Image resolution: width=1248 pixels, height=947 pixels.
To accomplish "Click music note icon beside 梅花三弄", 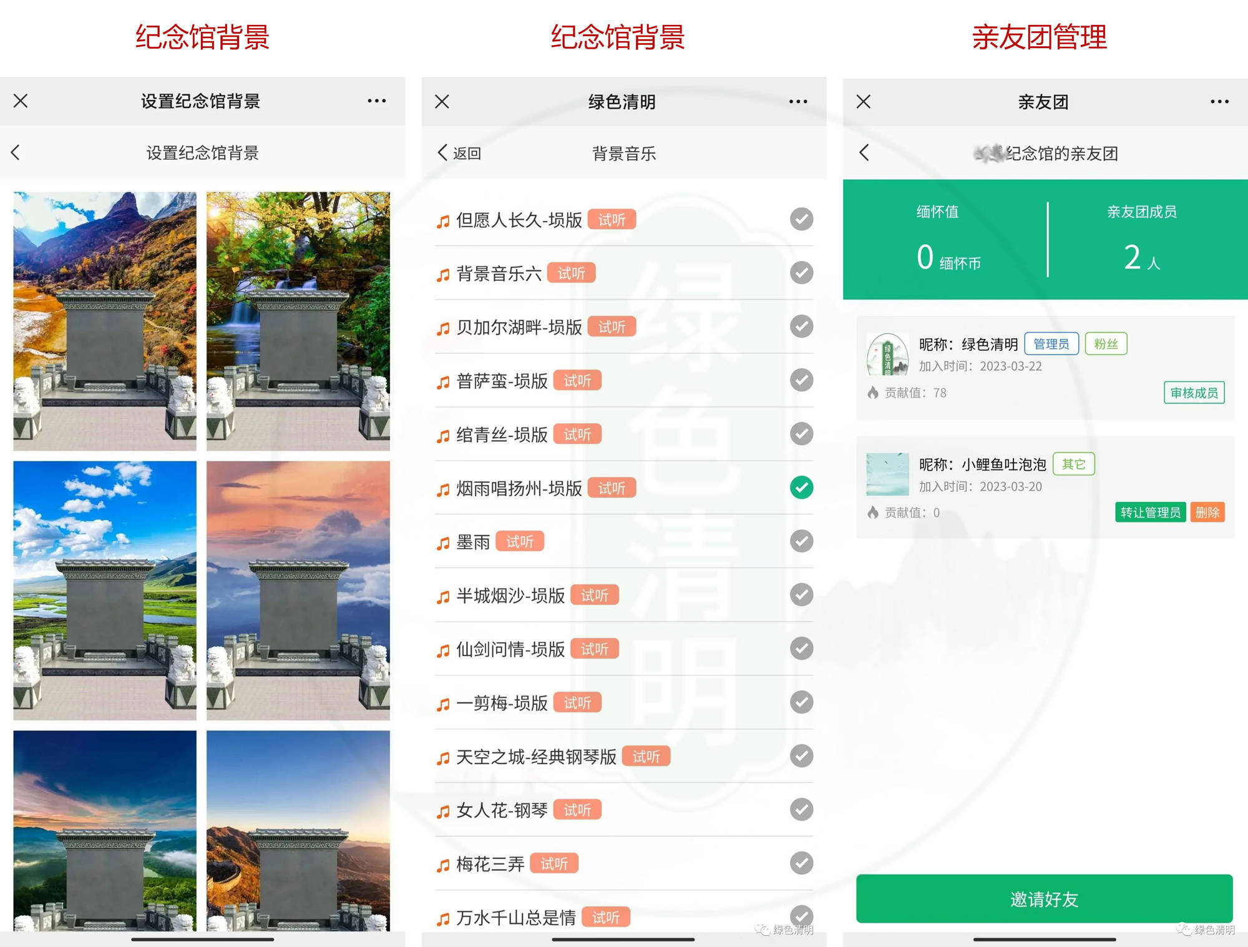I will point(443,865).
